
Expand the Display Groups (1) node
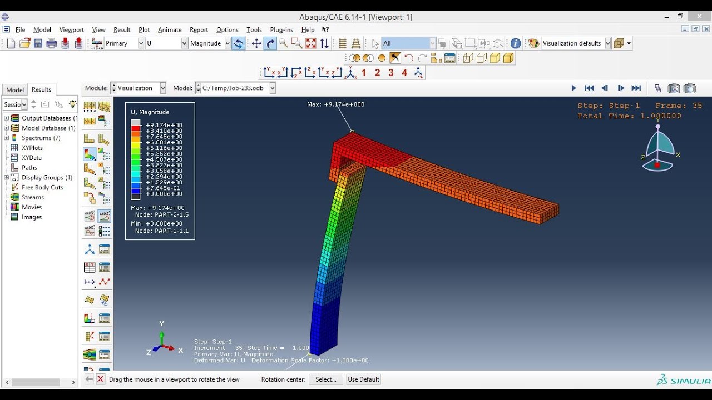7,178
